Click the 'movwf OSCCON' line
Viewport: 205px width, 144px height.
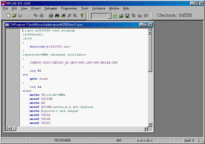41,99
